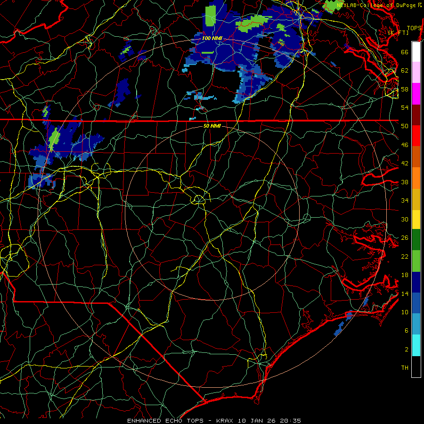Click the light blue 14 kft legend swatch
The image size is (424, 424).
click(416, 324)
